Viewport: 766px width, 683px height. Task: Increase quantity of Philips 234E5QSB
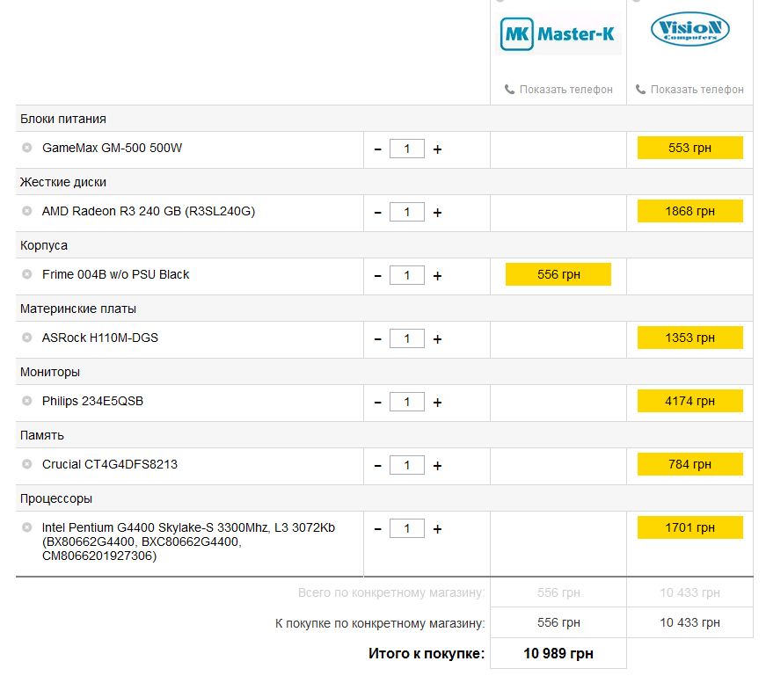click(437, 403)
